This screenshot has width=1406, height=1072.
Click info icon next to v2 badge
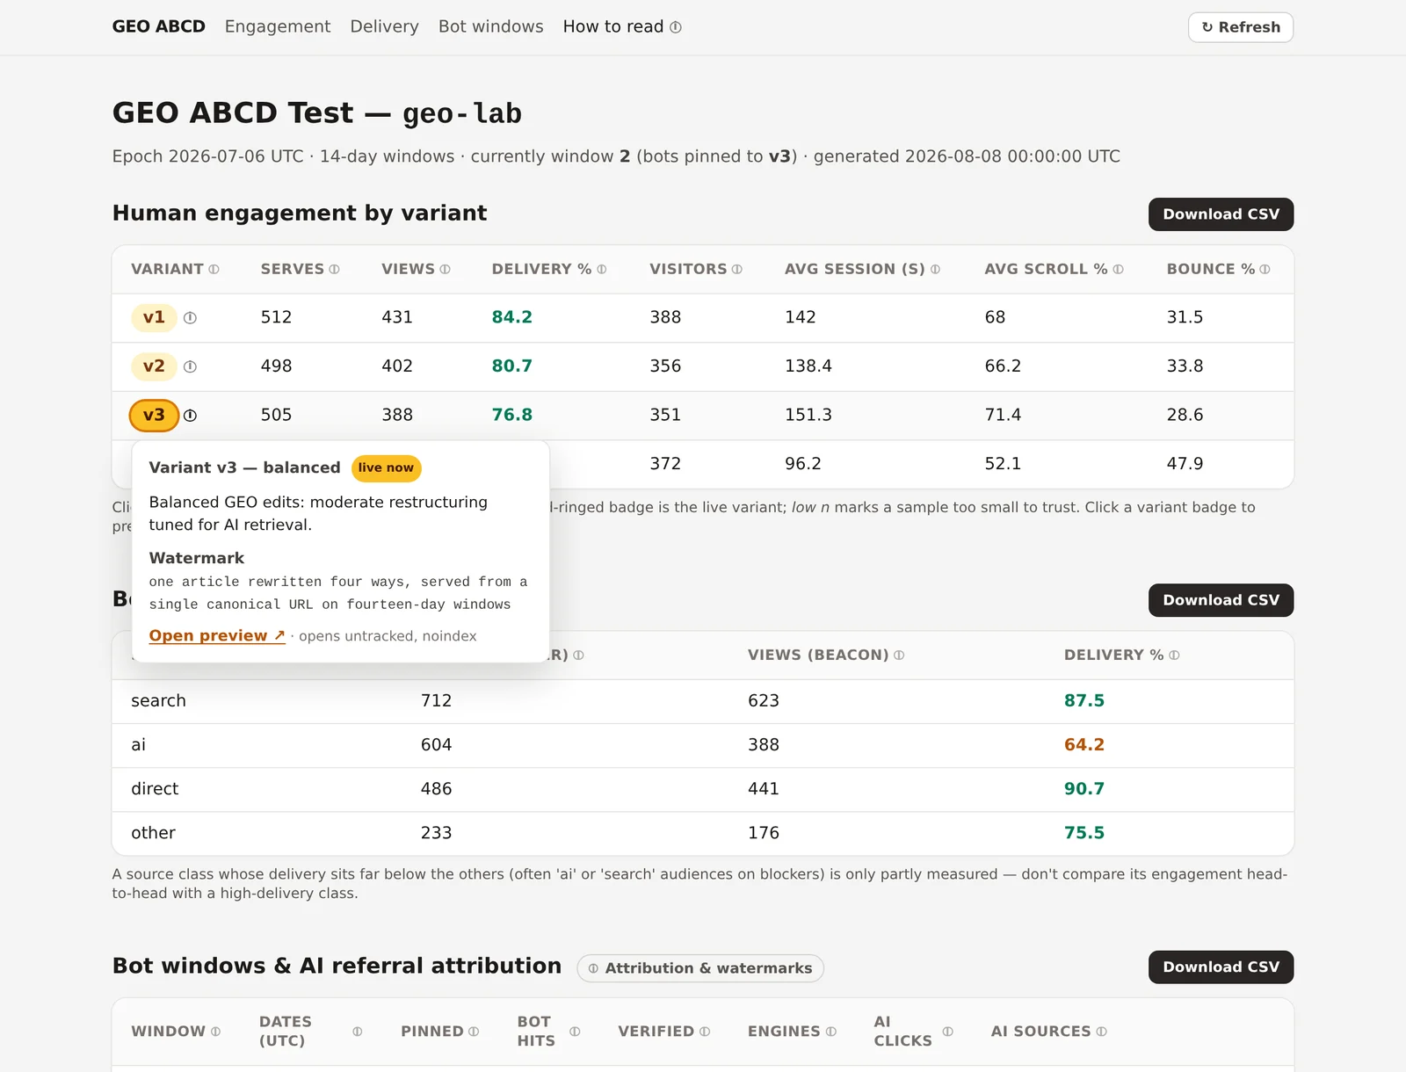click(x=190, y=366)
